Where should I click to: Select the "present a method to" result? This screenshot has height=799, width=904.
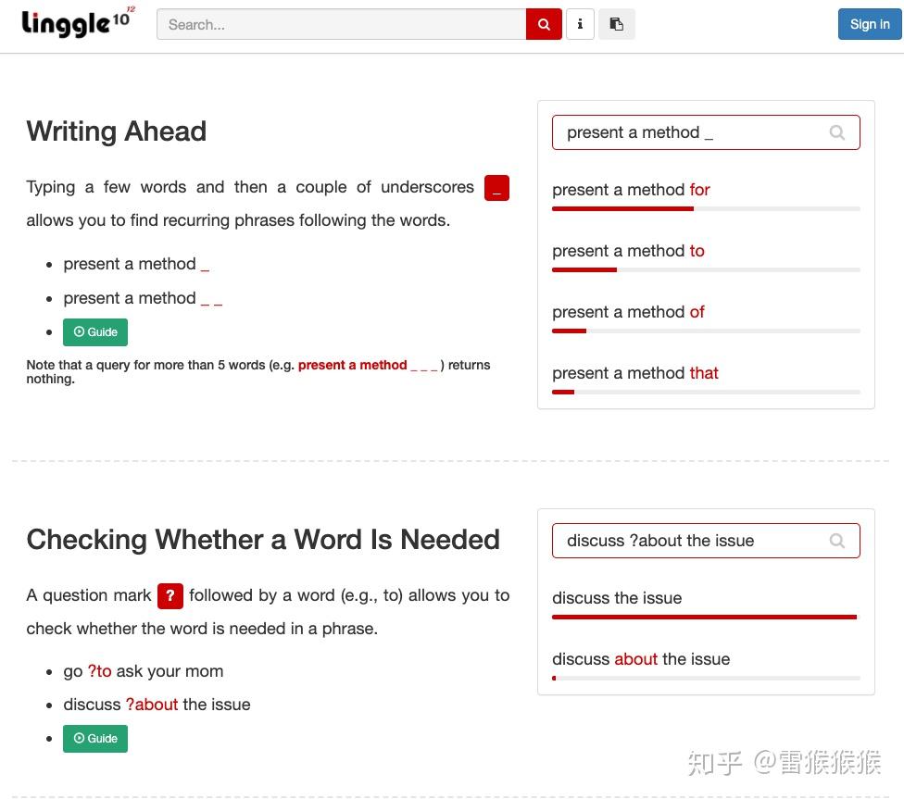click(x=627, y=251)
